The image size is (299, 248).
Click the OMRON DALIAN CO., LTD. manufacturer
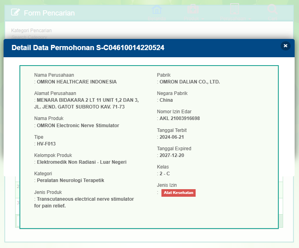pos(190,82)
